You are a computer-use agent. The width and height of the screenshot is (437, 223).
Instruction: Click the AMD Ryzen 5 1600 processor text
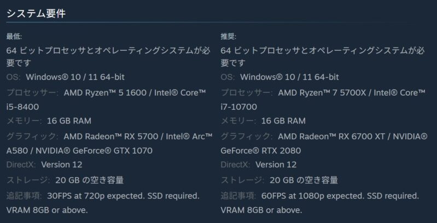click(x=104, y=92)
